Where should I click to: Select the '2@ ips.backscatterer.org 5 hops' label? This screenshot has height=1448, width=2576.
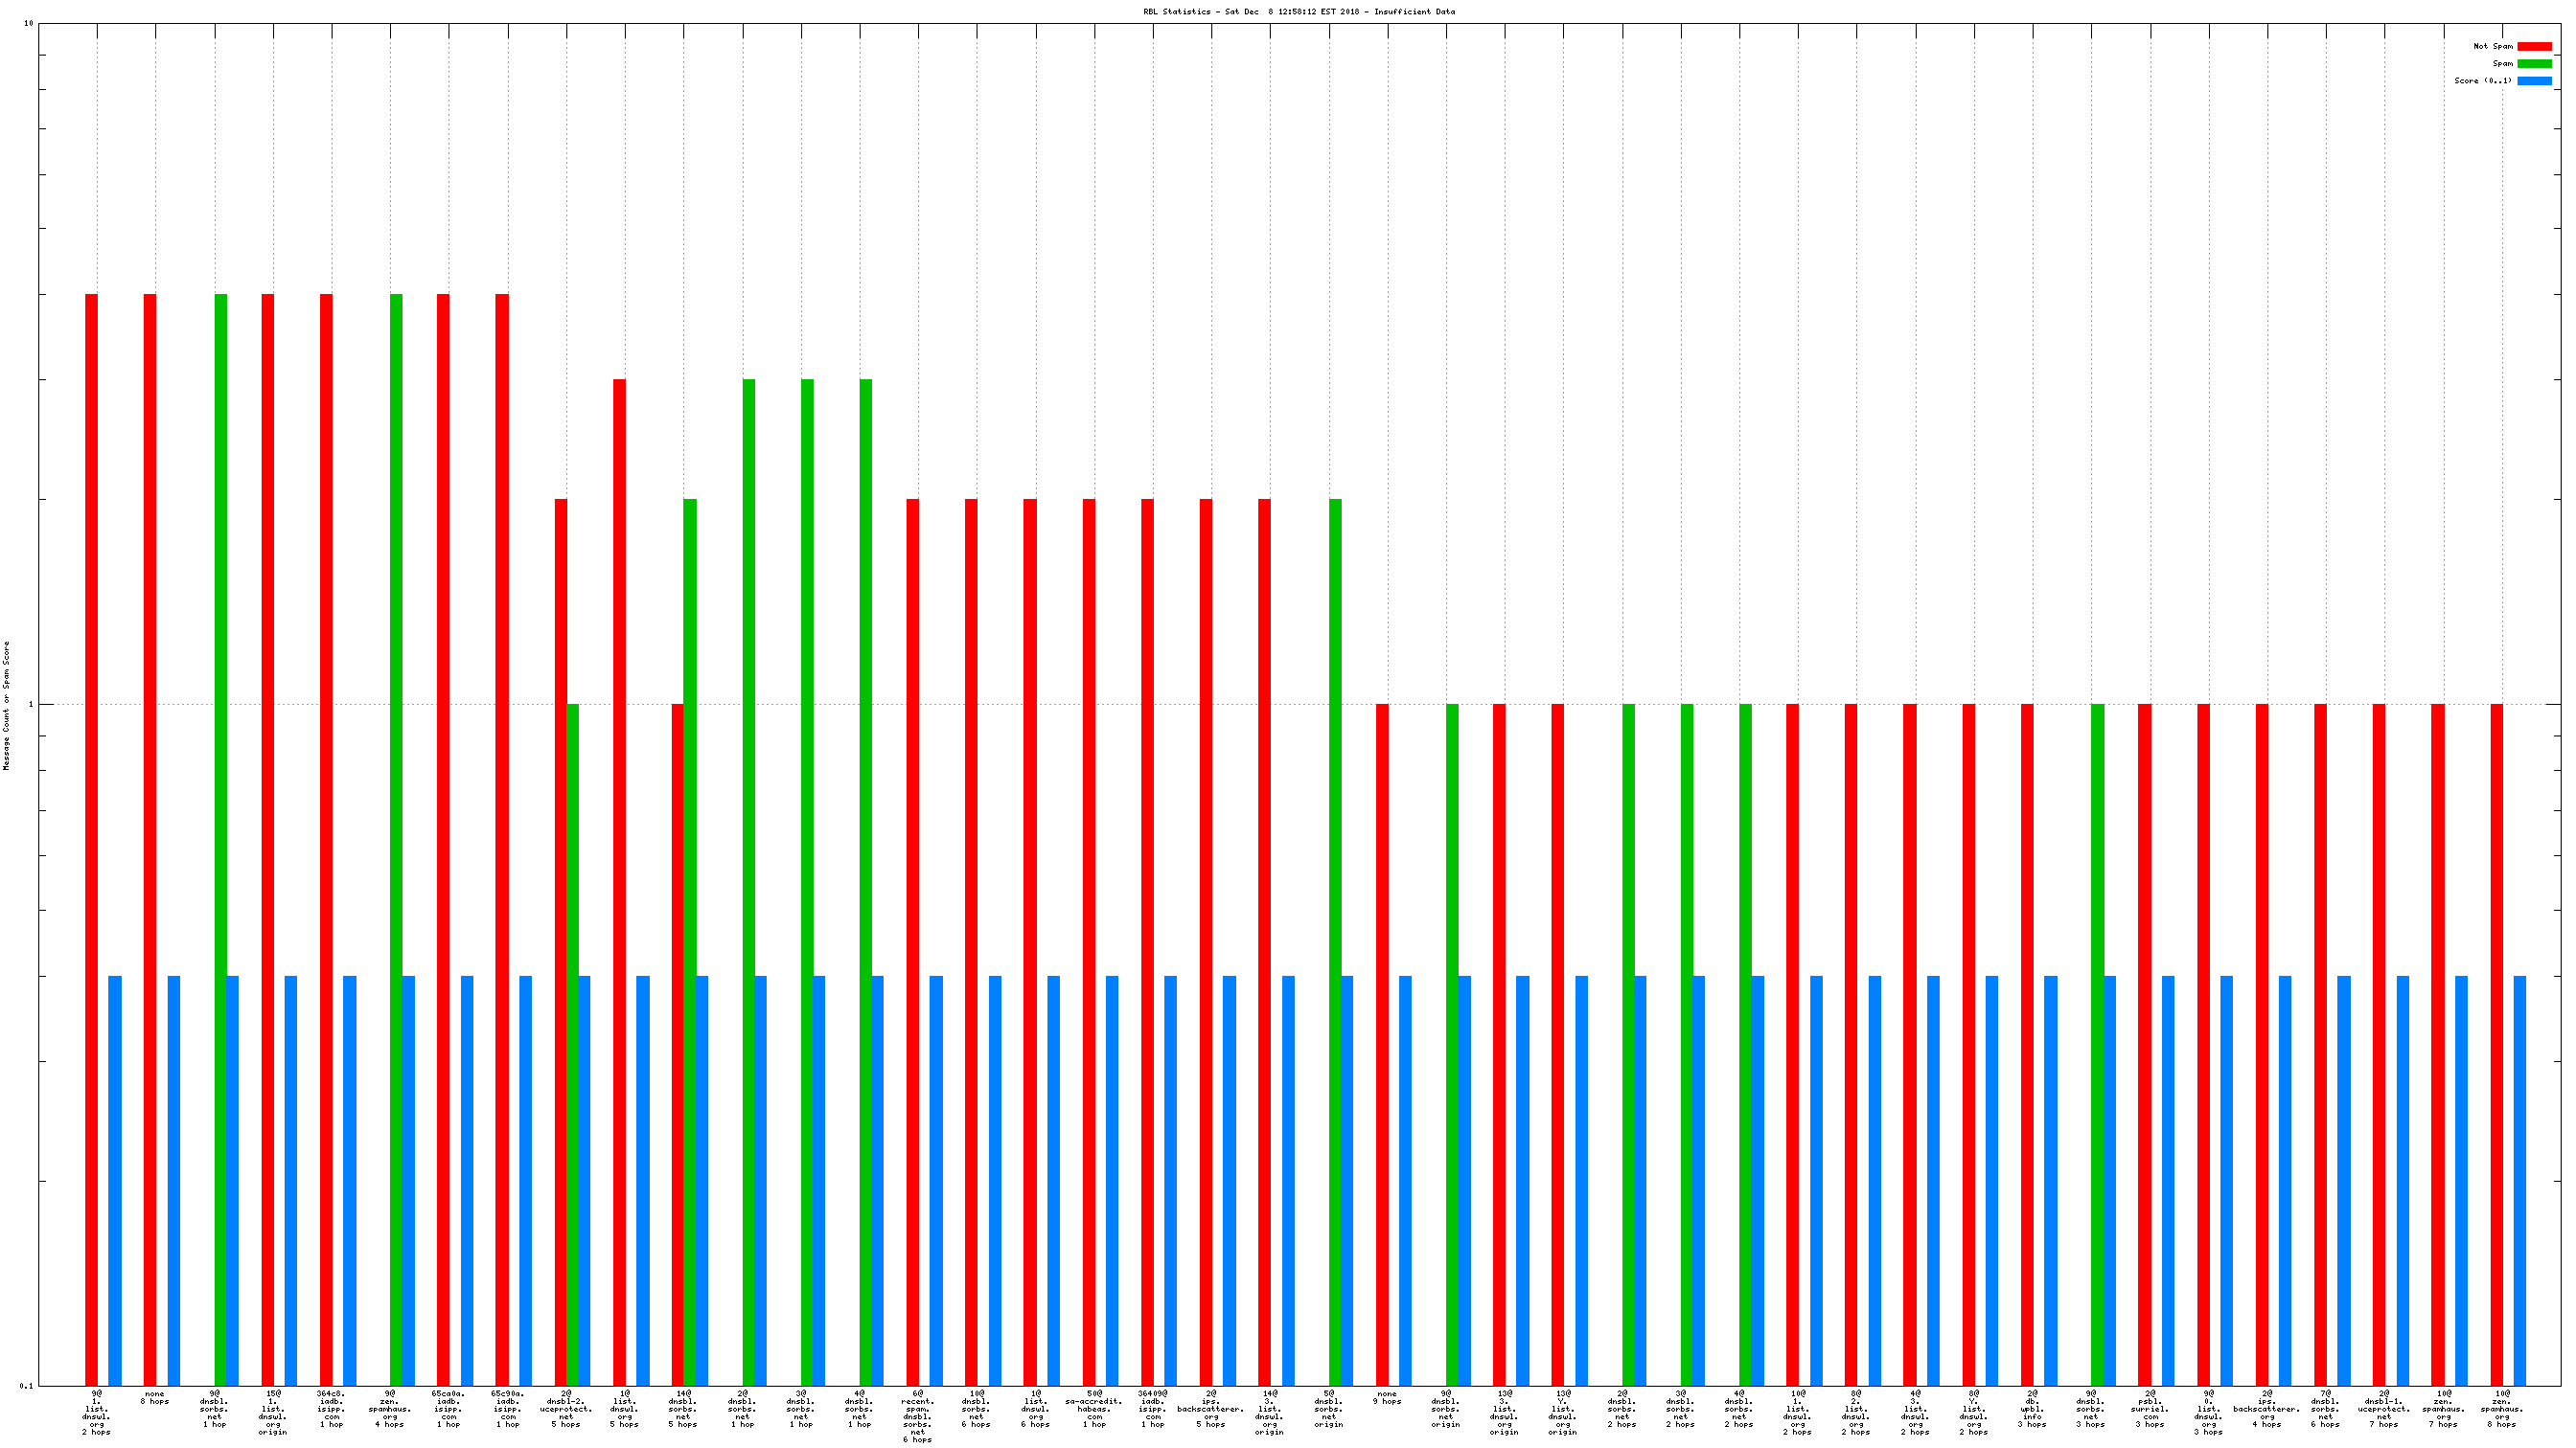pos(1211,1409)
